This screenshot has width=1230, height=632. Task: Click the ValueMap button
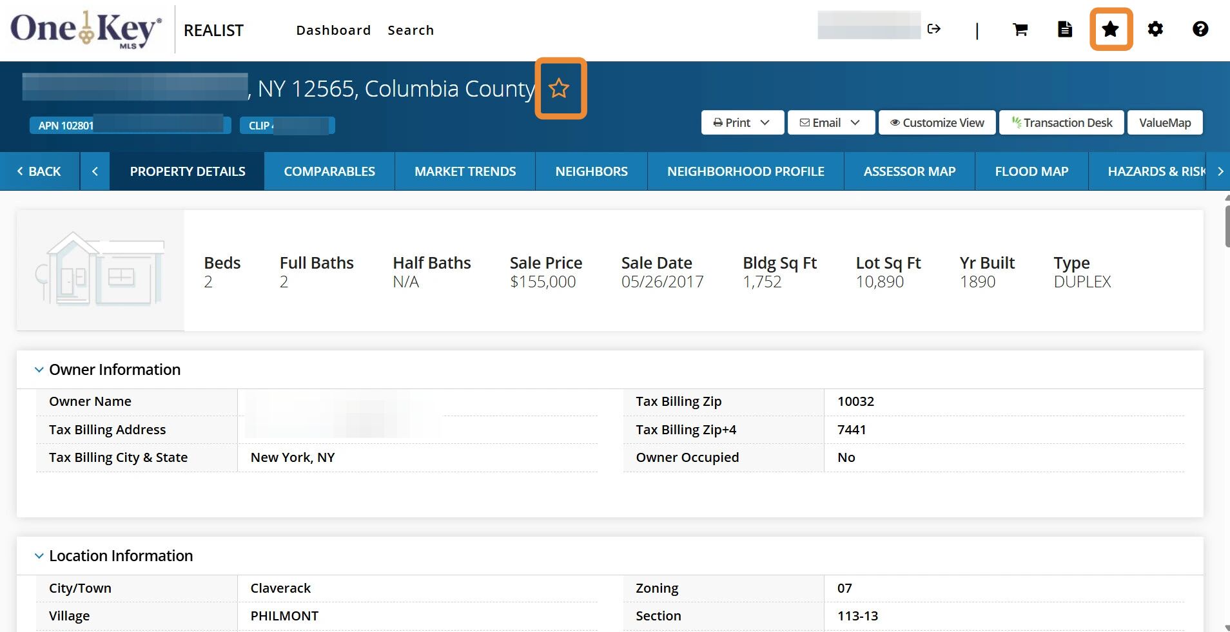pos(1165,122)
